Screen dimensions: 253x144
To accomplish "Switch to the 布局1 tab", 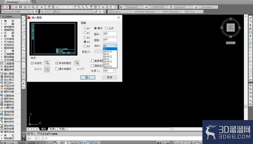I will tap(52, 129).
